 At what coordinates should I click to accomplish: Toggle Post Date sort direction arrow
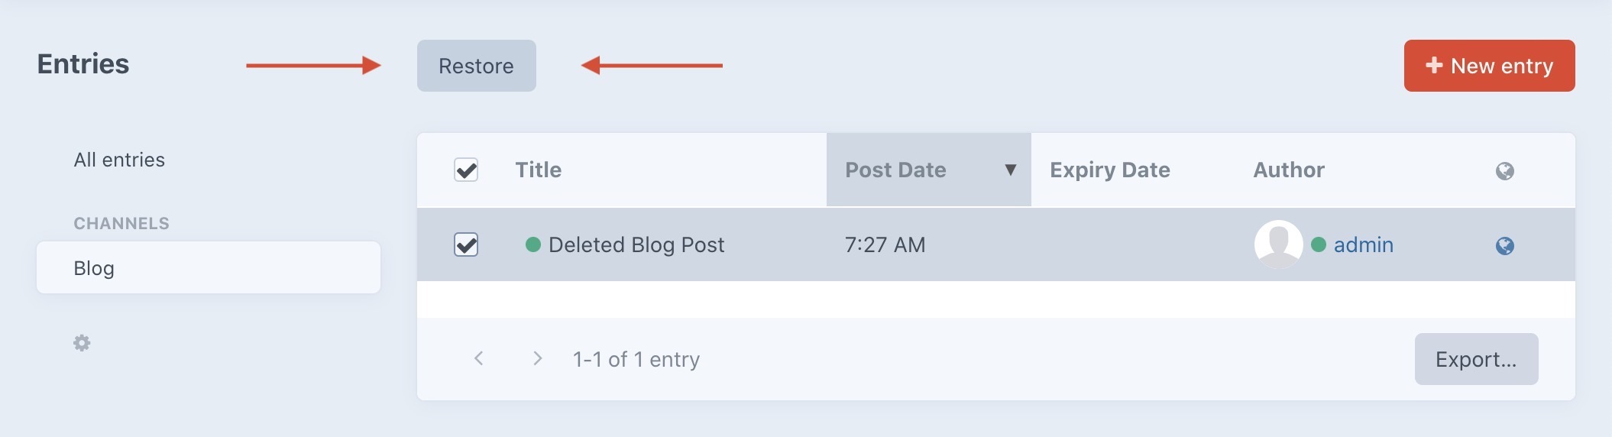(x=1010, y=170)
